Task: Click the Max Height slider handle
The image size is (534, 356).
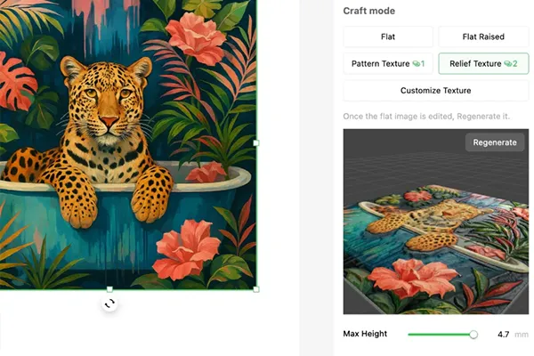Action: point(473,335)
